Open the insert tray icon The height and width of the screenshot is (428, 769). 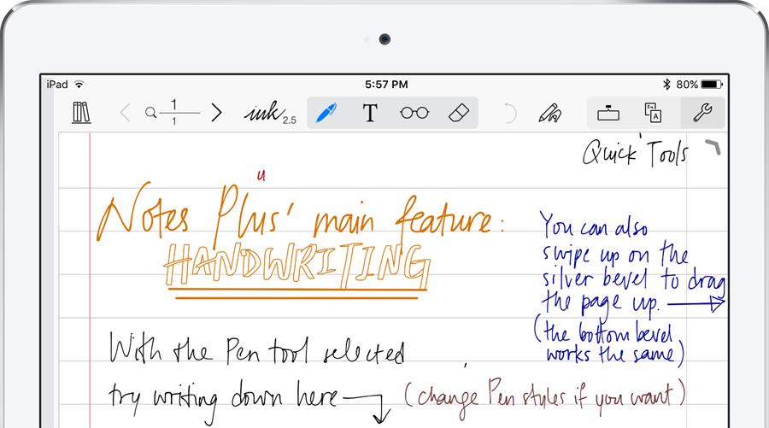pos(608,113)
